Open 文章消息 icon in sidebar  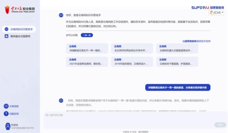(x=6, y=106)
